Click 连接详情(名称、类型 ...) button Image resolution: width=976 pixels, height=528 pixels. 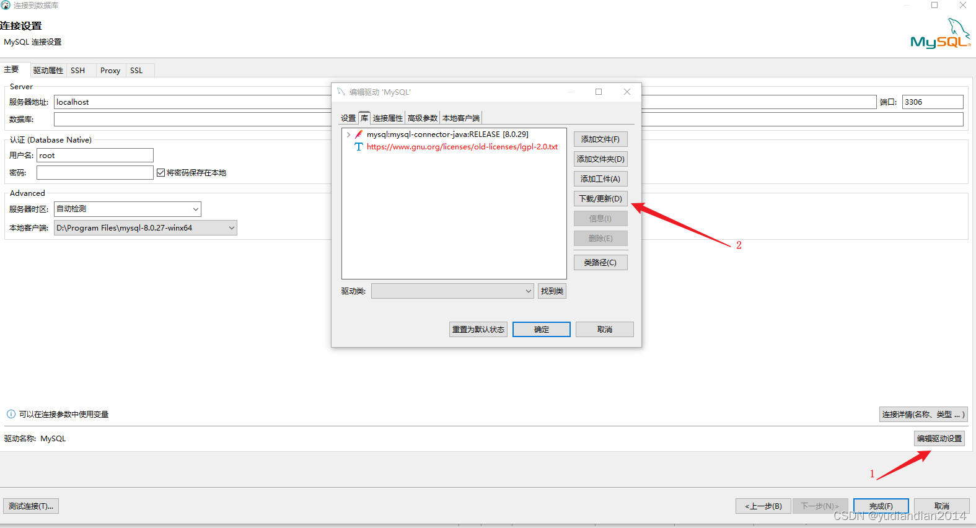[x=923, y=415]
